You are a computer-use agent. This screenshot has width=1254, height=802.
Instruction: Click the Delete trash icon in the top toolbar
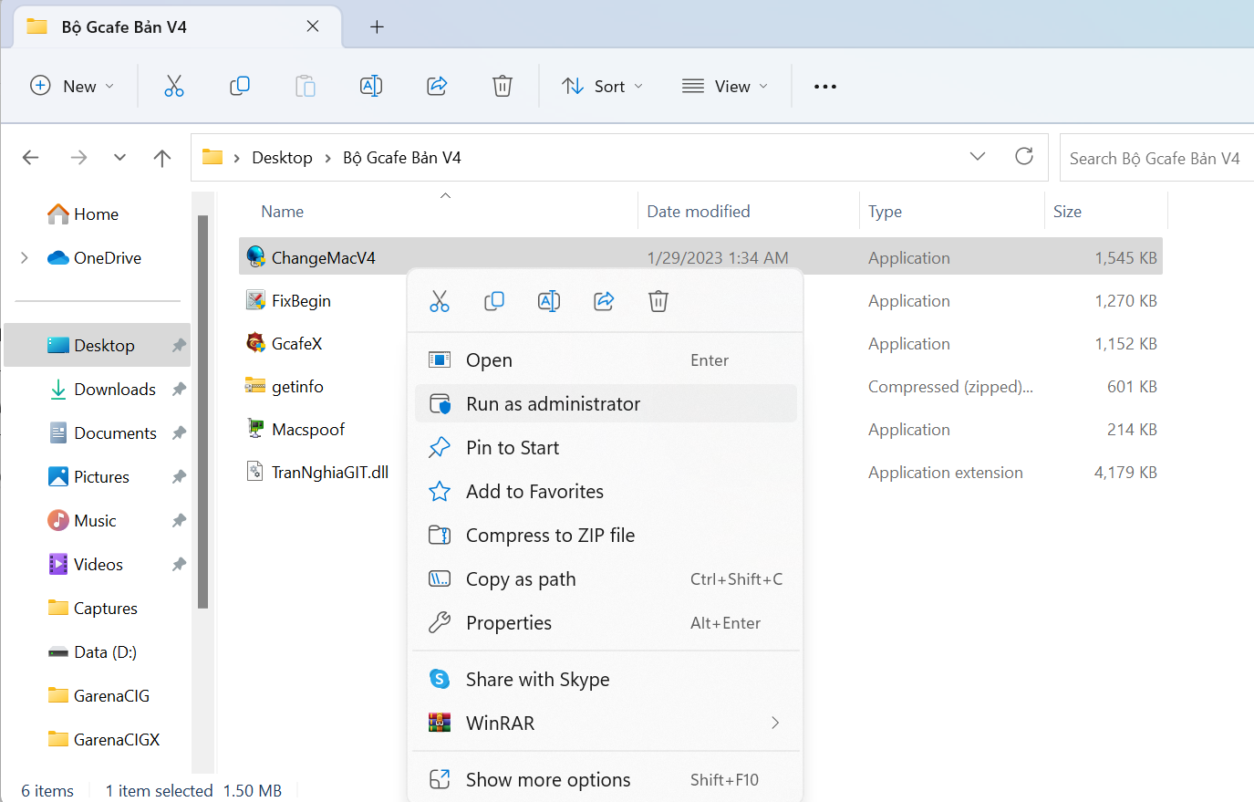tap(503, 86)
